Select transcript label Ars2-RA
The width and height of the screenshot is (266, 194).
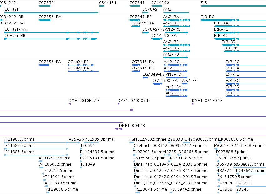[x=171, y=17]
